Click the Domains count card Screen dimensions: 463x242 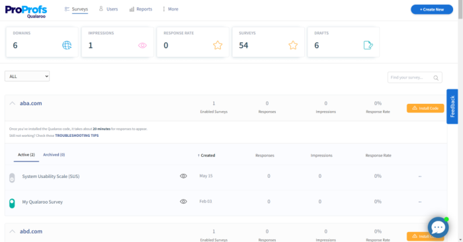(42, 42)
